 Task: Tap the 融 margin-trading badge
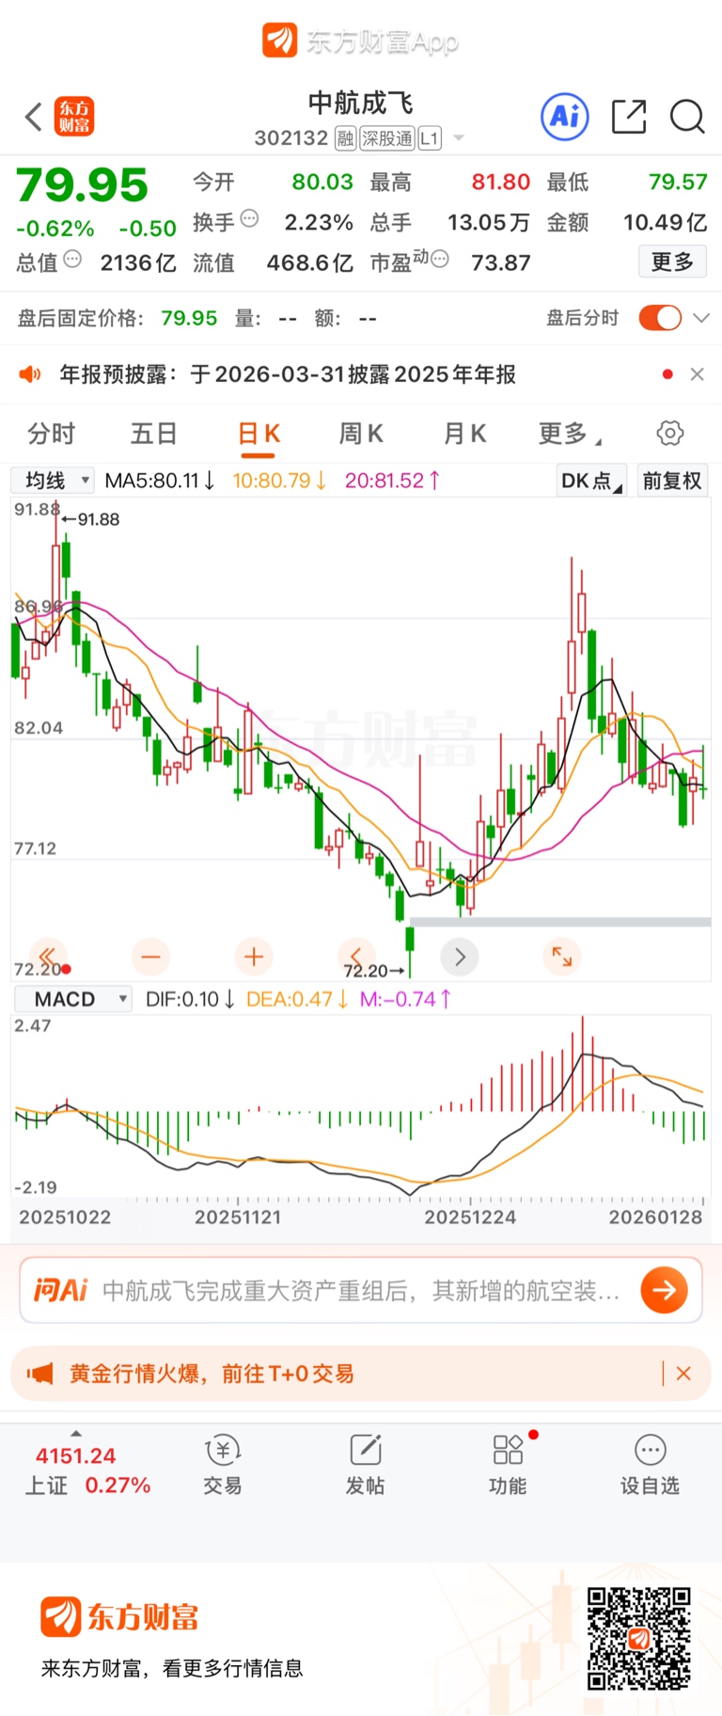point(345,138)
